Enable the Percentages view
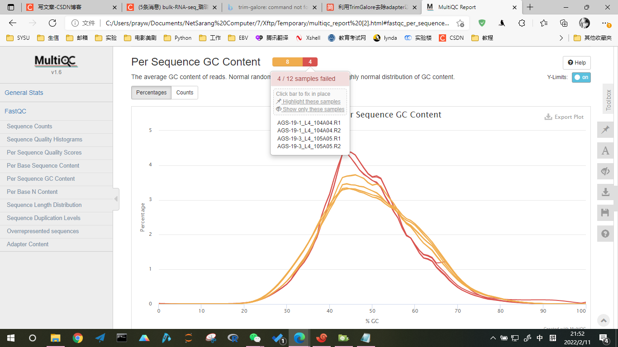The height and width of the screenshot is (347, 618). pos(151,92)
